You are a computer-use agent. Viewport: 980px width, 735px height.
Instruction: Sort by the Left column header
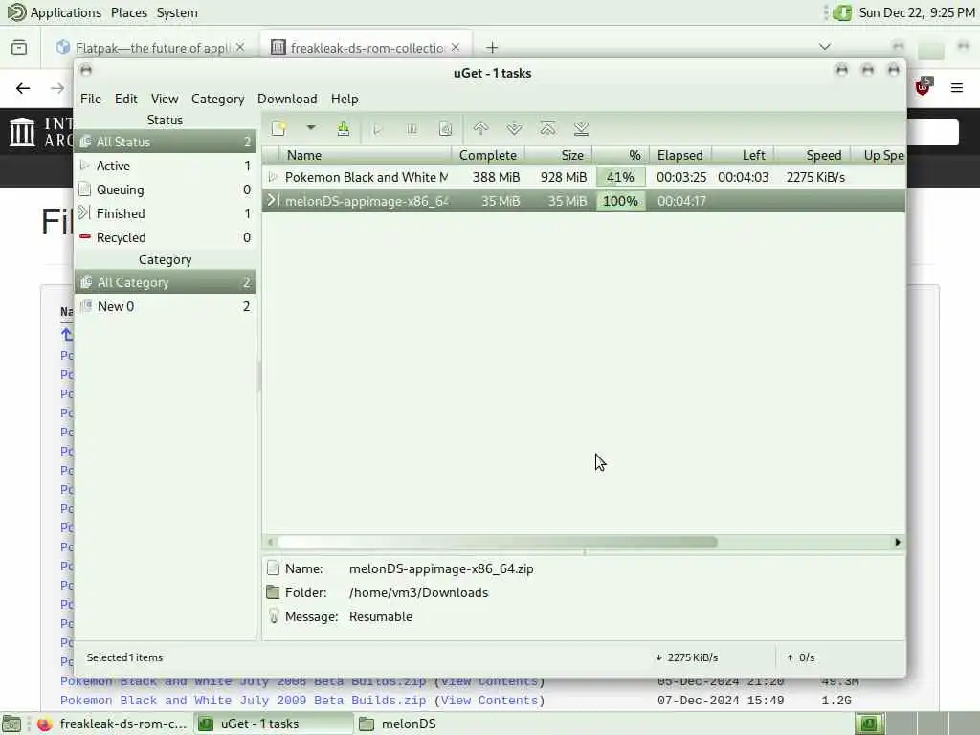click(x=743, y=155)
